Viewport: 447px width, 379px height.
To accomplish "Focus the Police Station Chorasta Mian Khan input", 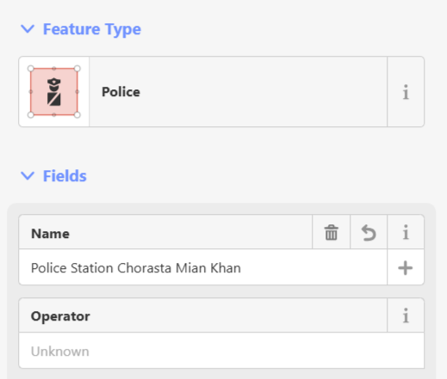I will coord(203,267).
